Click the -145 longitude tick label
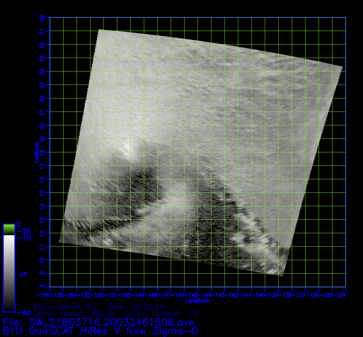This screenshot has width=363, height=337. click(x=192, y=295)
